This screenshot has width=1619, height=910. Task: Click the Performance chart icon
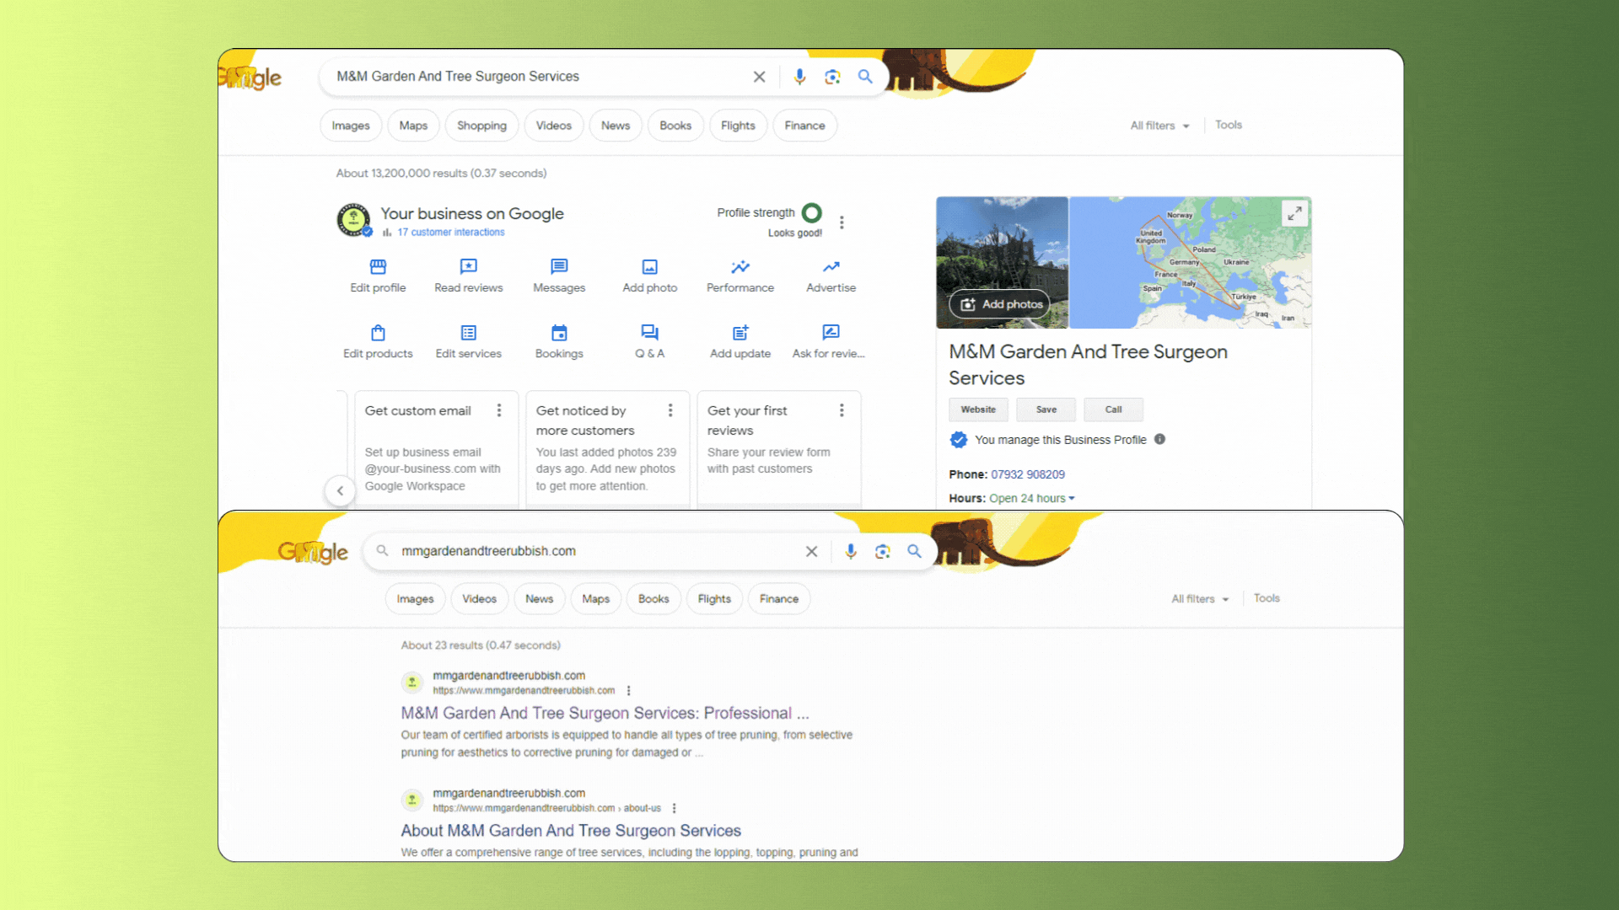tap(740, 267)
